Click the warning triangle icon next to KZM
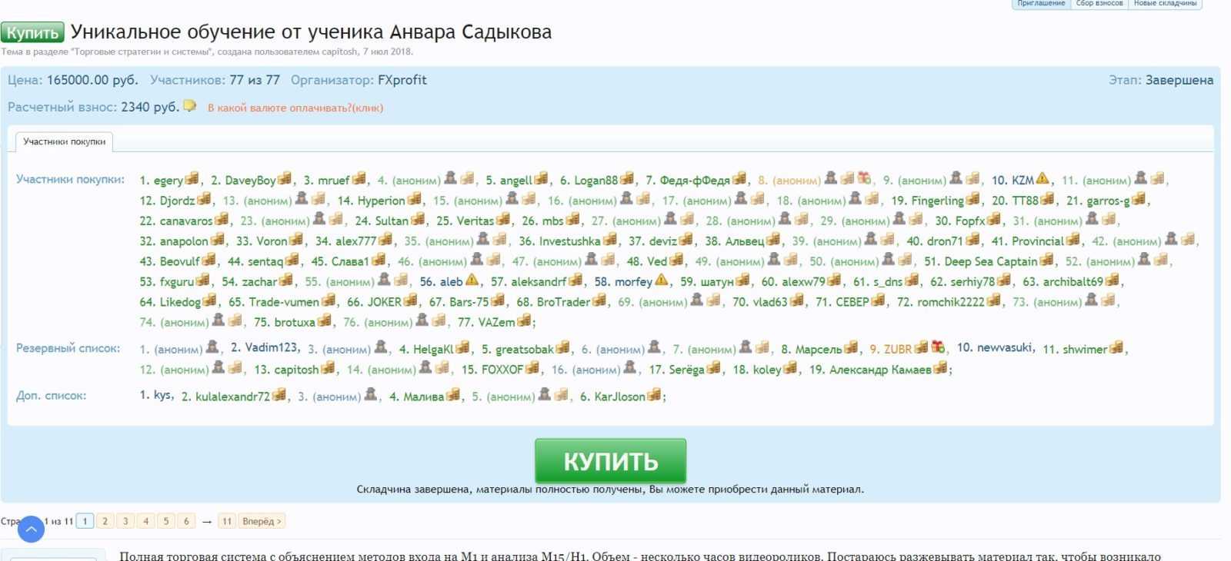The image size is (1231, 561). [1043, 179]
